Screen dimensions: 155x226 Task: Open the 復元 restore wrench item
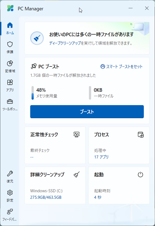coord(10,177)
